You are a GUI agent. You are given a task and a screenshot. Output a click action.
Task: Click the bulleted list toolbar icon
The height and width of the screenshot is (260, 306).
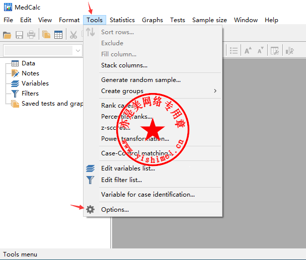(234, 51)
